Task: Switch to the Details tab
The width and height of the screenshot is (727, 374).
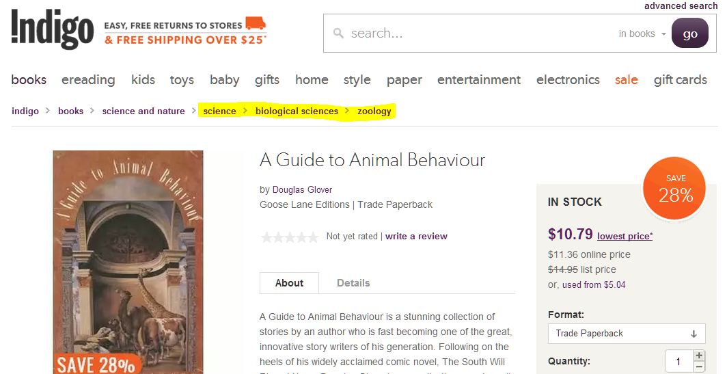Action: 353,283
